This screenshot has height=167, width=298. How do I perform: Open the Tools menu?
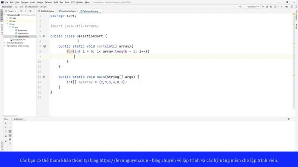click(67, 2)
